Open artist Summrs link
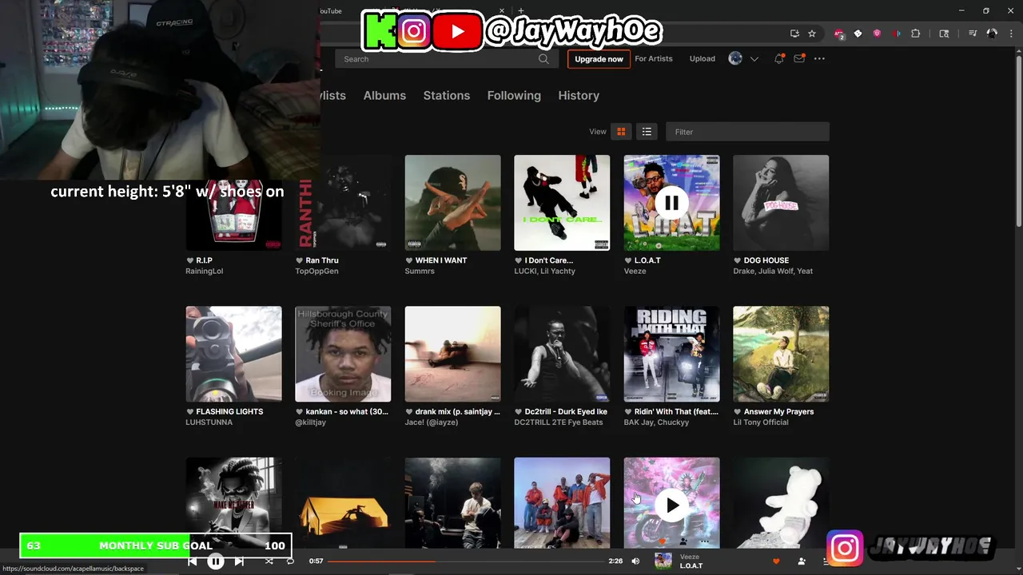 (420, 272)
